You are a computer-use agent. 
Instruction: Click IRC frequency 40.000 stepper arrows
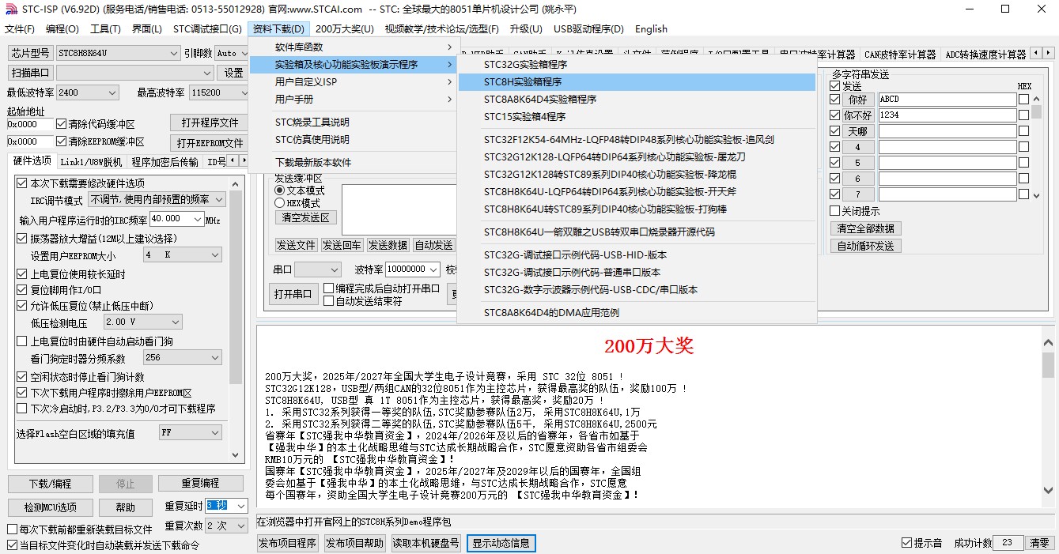[199, 219]
